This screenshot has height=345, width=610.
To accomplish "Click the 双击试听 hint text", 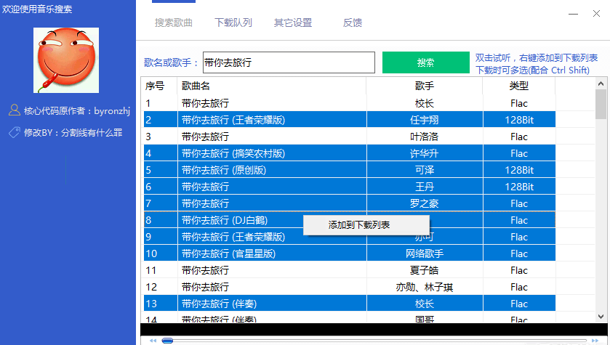I will [537, 64].
